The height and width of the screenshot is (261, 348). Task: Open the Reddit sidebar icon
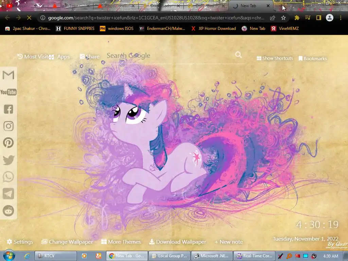click(x=8, y=211)
